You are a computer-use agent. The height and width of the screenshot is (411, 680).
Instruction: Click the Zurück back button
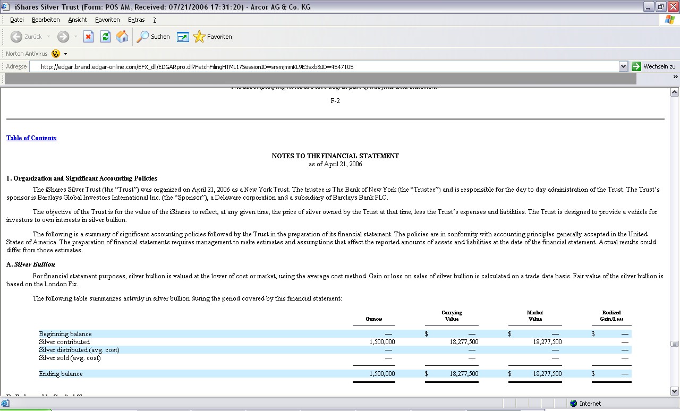(x=27, y=37)
